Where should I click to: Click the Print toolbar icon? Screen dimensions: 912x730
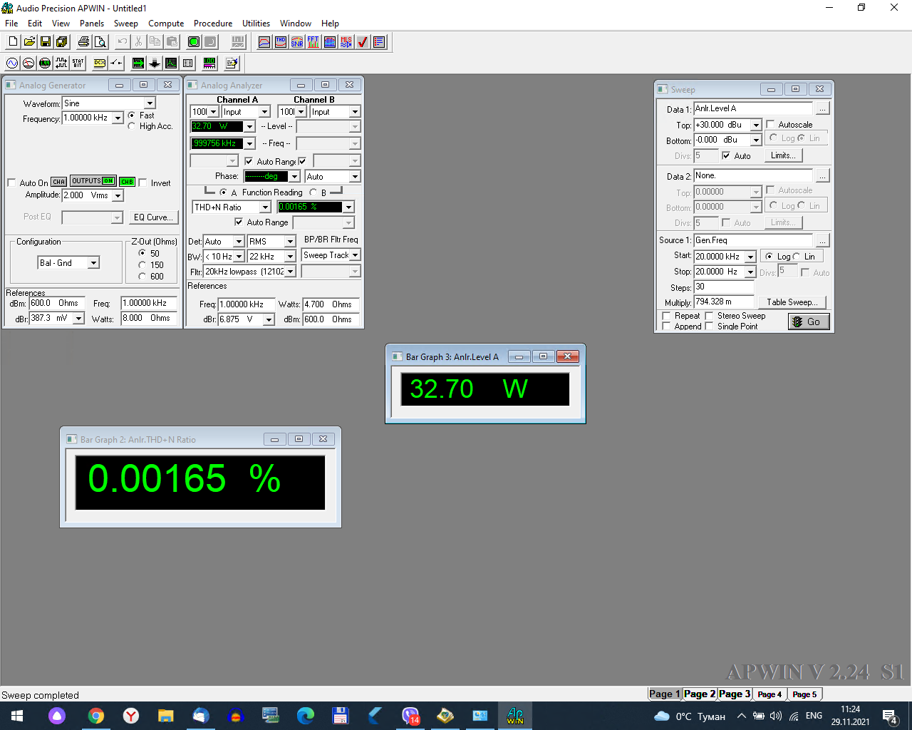point(84,42)
